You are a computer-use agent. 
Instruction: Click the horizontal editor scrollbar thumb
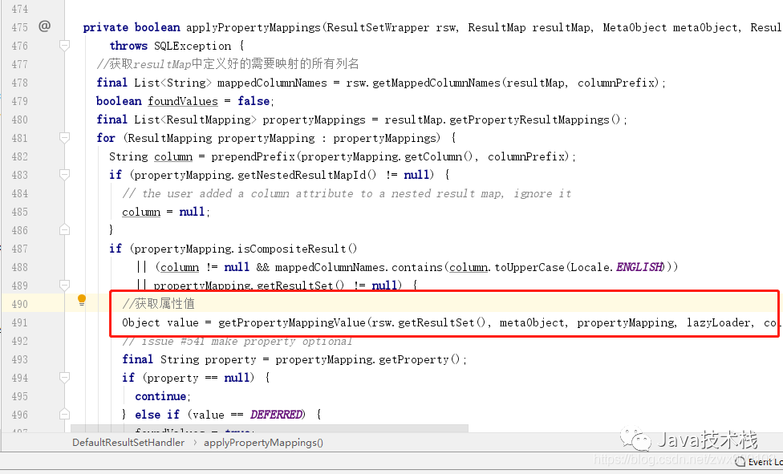[x=270, y=428]
